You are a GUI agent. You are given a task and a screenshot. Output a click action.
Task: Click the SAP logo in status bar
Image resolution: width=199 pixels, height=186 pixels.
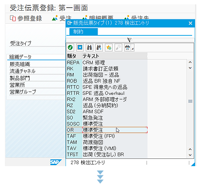click(x=55, y=162)
